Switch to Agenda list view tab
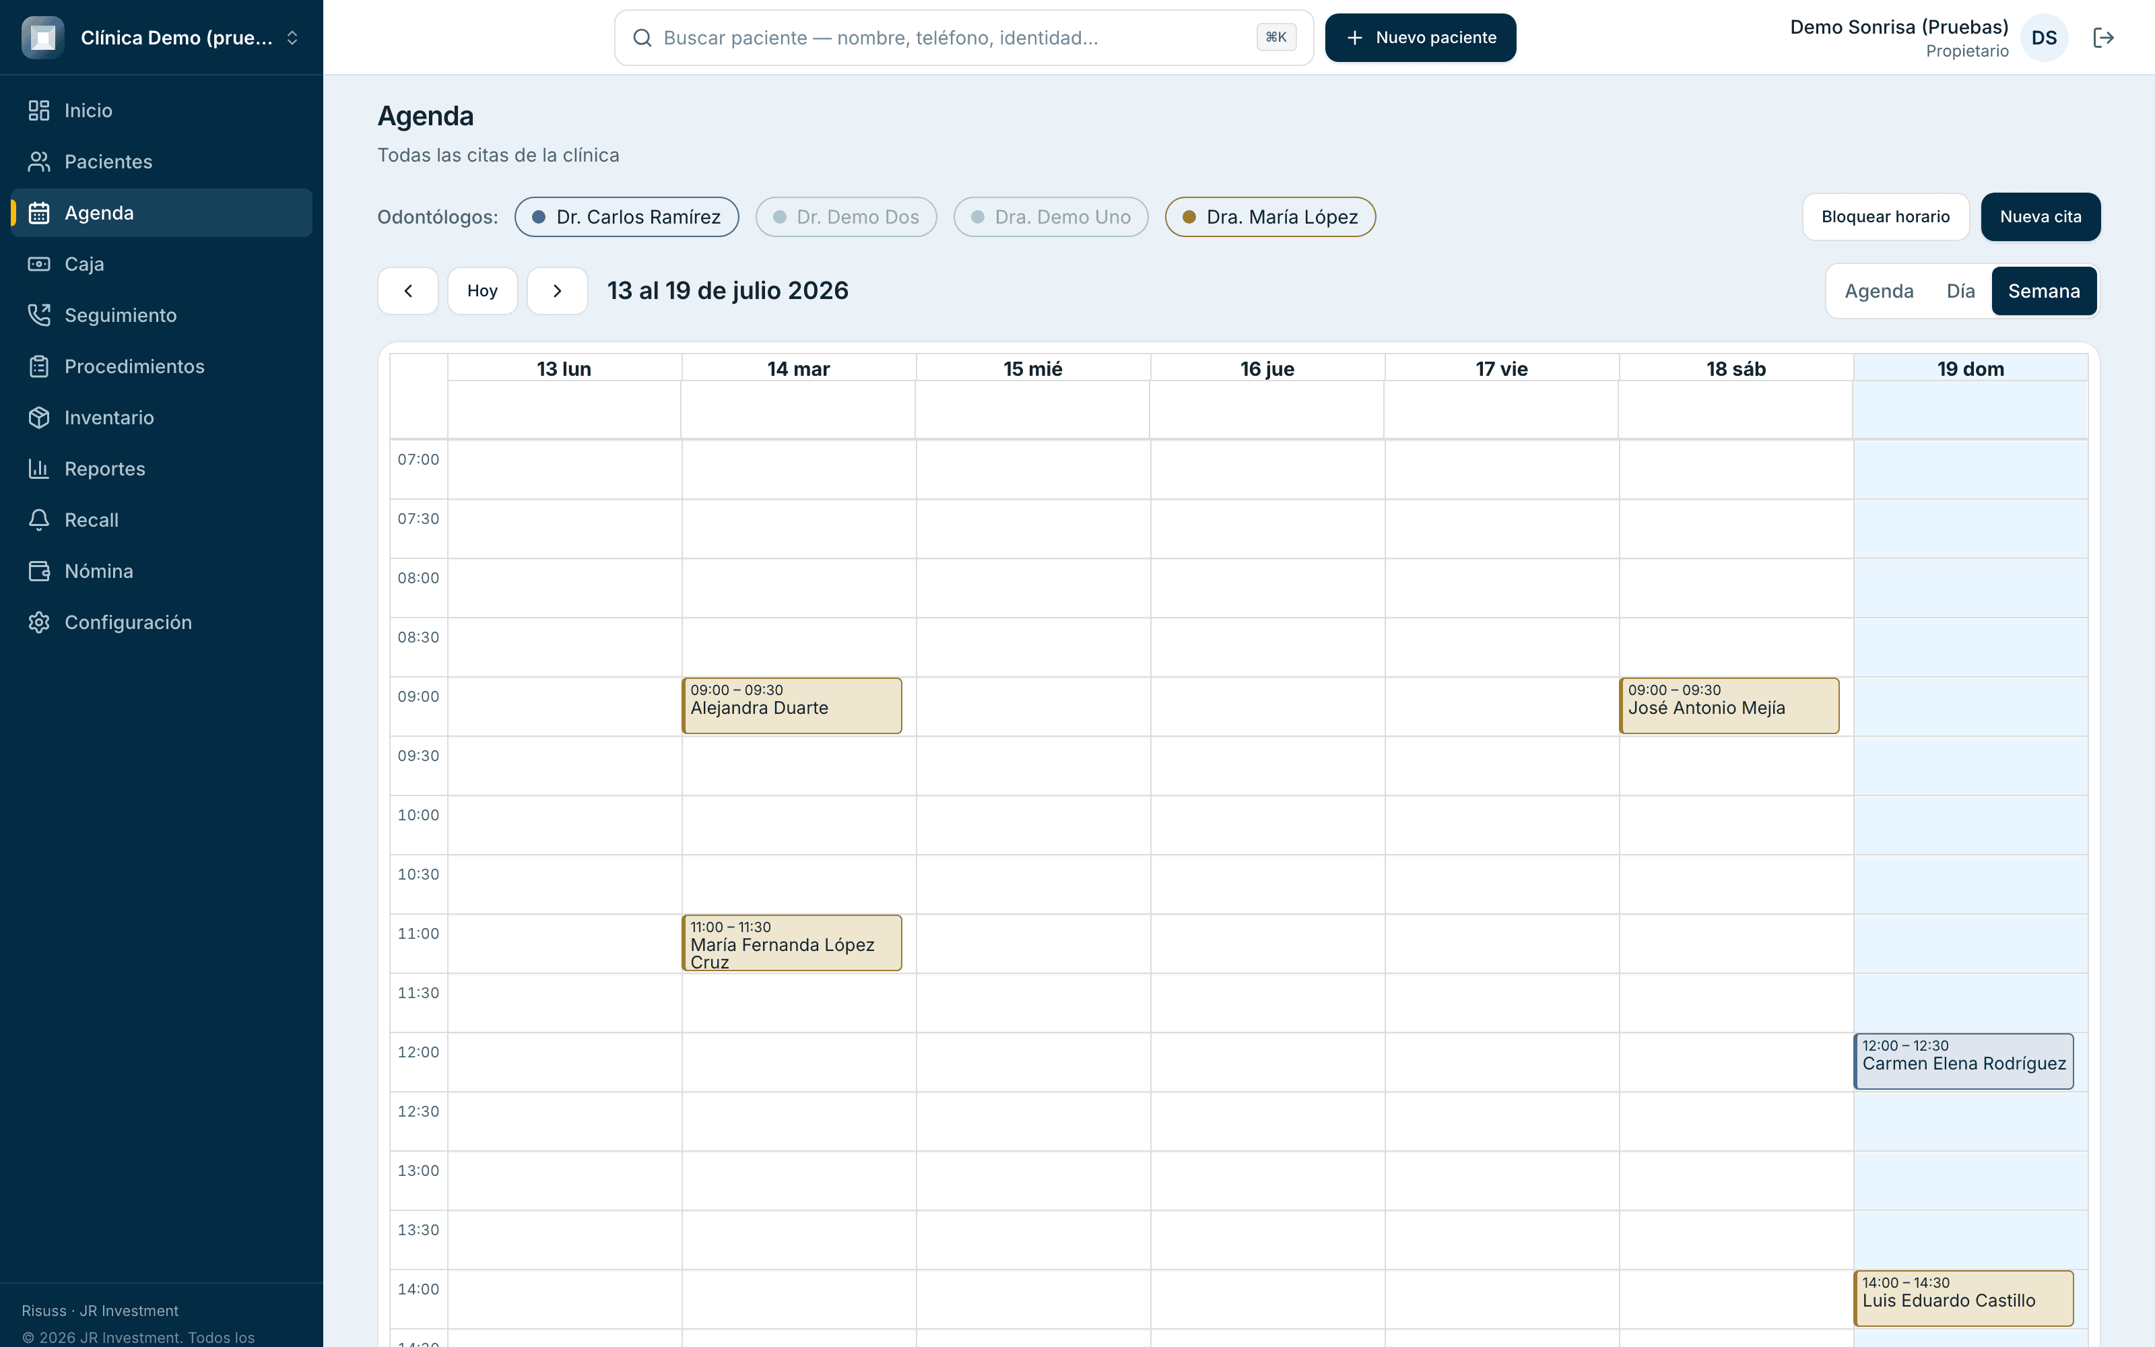Image resolution: width=2155 pixels, height=1347 pixels. pyautogui.click(x=1879, y=292)
